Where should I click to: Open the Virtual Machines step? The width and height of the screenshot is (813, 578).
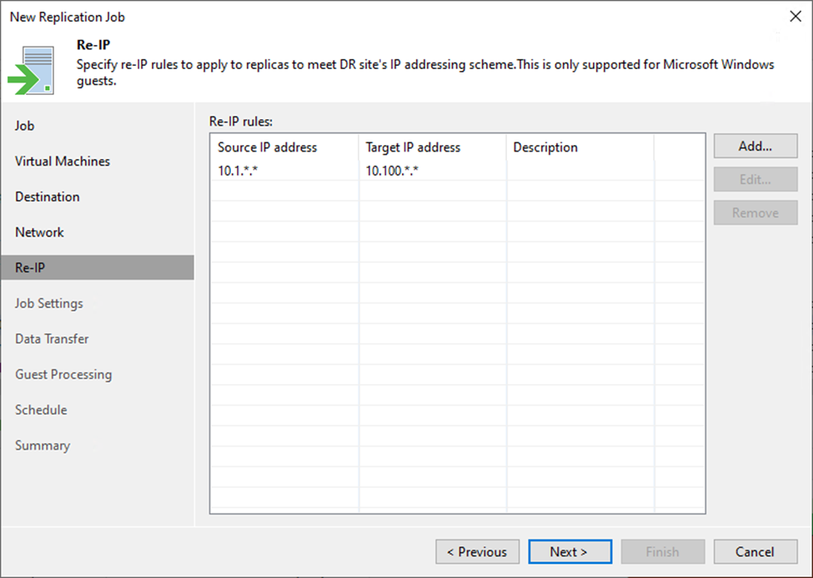coord(63,162)
